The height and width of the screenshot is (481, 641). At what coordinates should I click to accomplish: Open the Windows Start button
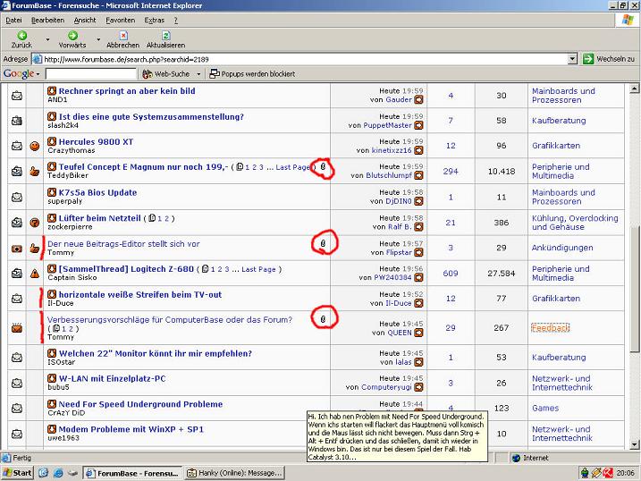point(17,473)
